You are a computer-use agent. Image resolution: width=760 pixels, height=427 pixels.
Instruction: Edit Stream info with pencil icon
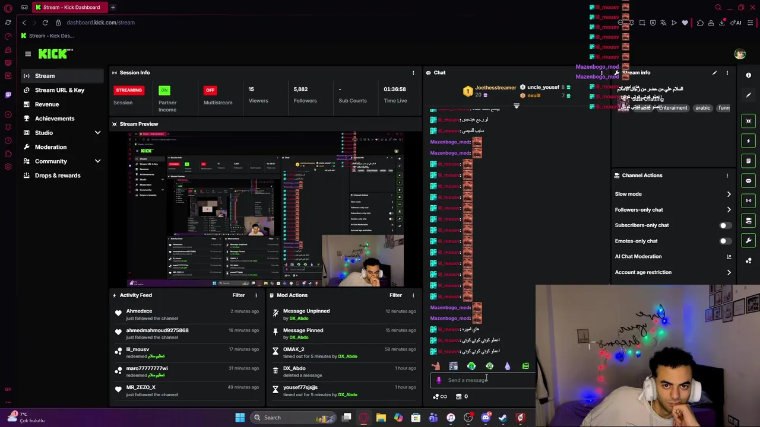pos(714,73)
